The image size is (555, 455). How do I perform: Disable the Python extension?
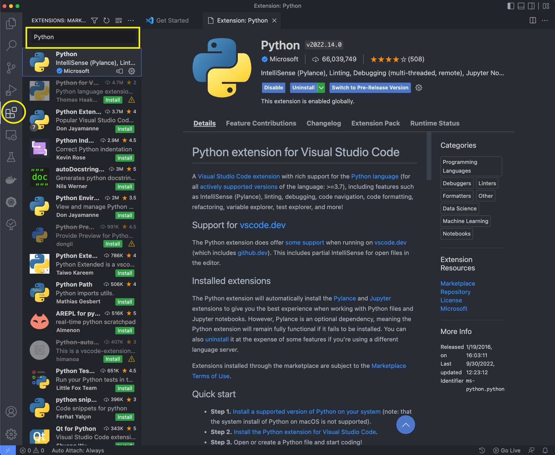[273, 88]
